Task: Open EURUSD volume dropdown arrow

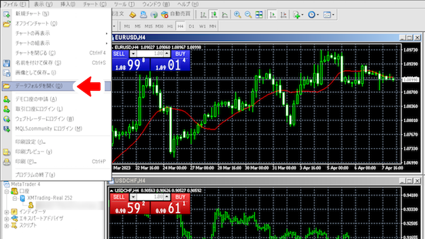Action: tap(133, 54)
